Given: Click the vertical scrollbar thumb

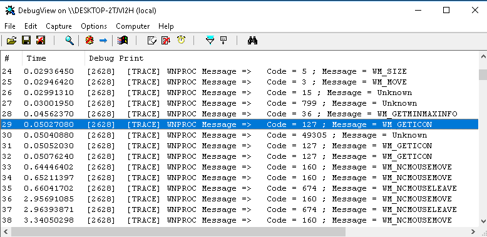Looking at the screenshot, I should pyautogui.click(x=483, y=74).
